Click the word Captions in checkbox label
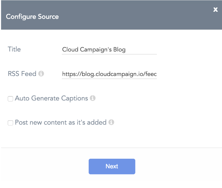 (74, 98)
